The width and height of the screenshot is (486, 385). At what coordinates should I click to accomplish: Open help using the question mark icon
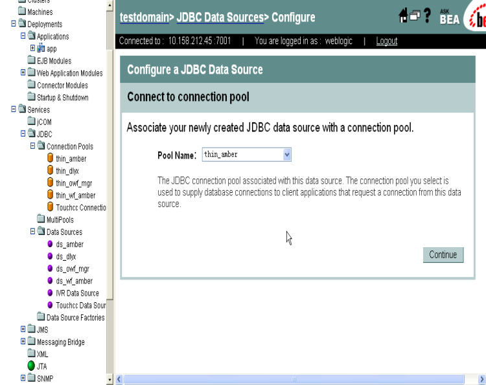coord(428,15)
